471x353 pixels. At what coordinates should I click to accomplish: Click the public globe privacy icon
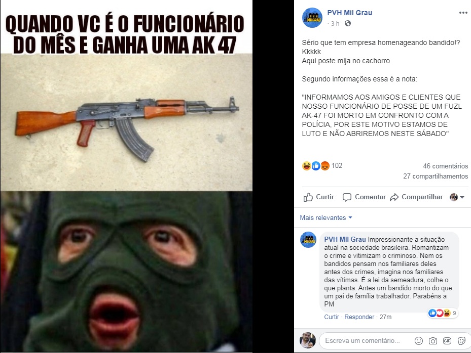point(347,23)
